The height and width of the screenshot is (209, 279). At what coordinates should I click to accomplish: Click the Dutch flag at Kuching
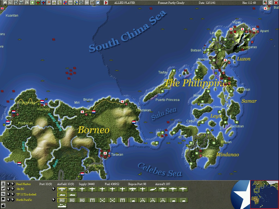coord(42,102)
